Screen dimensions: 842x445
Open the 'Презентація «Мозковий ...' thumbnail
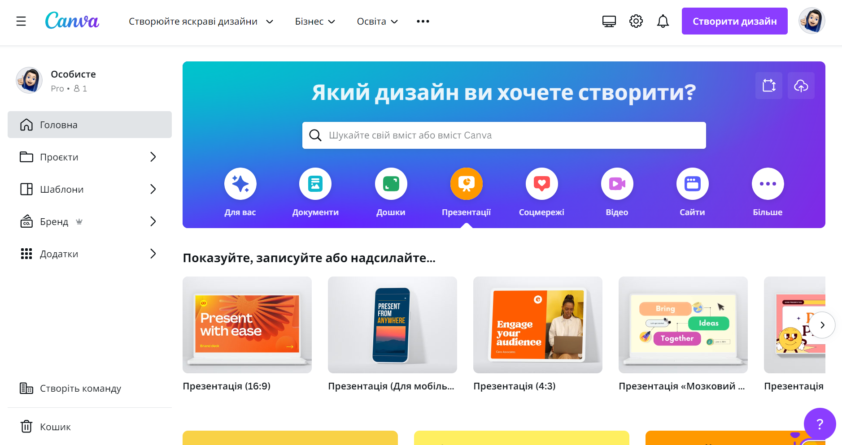[x=683, y=325]
